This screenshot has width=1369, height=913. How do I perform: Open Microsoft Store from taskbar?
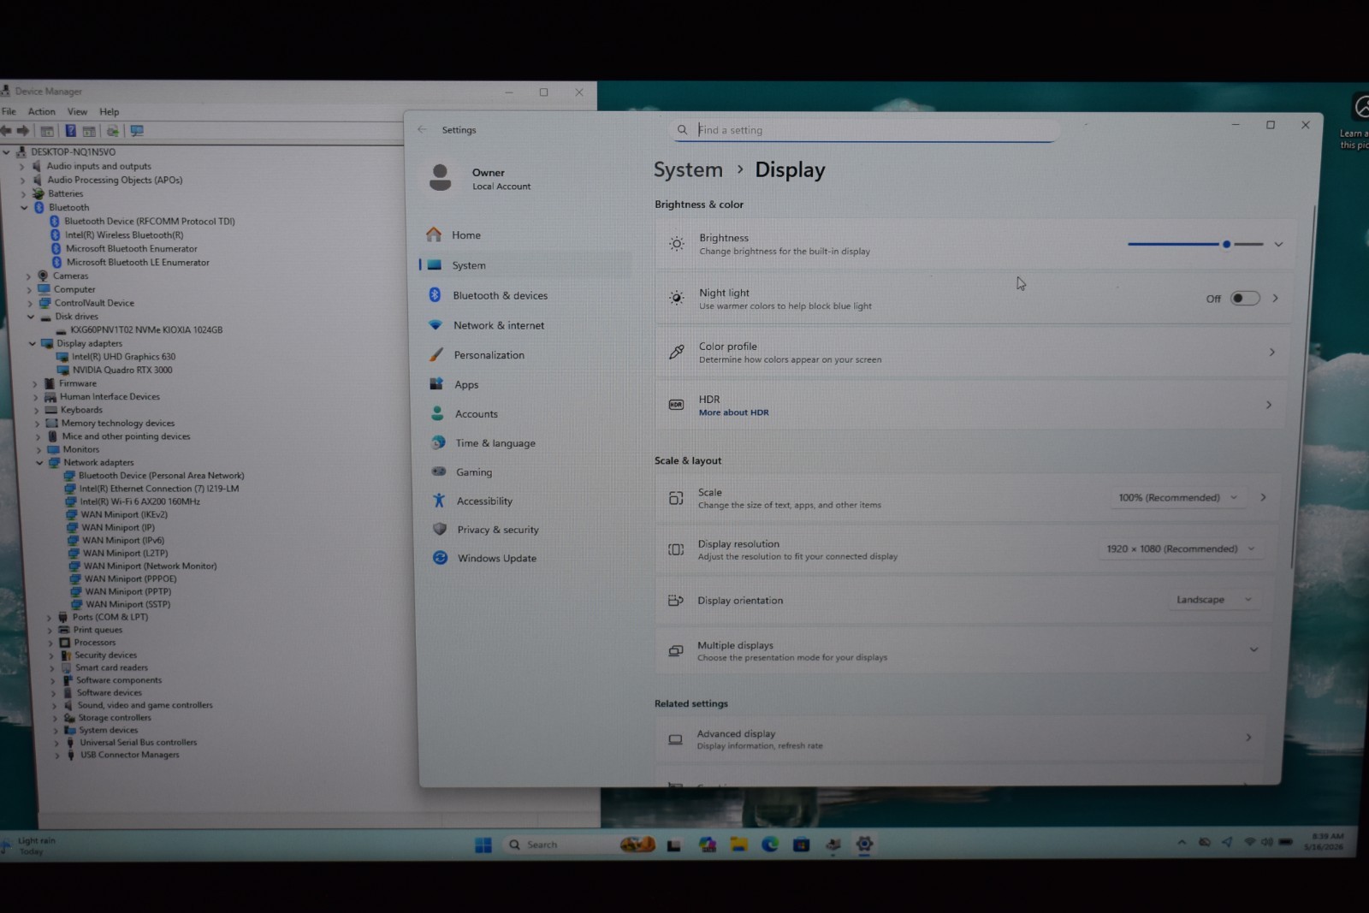coord(802,845)
